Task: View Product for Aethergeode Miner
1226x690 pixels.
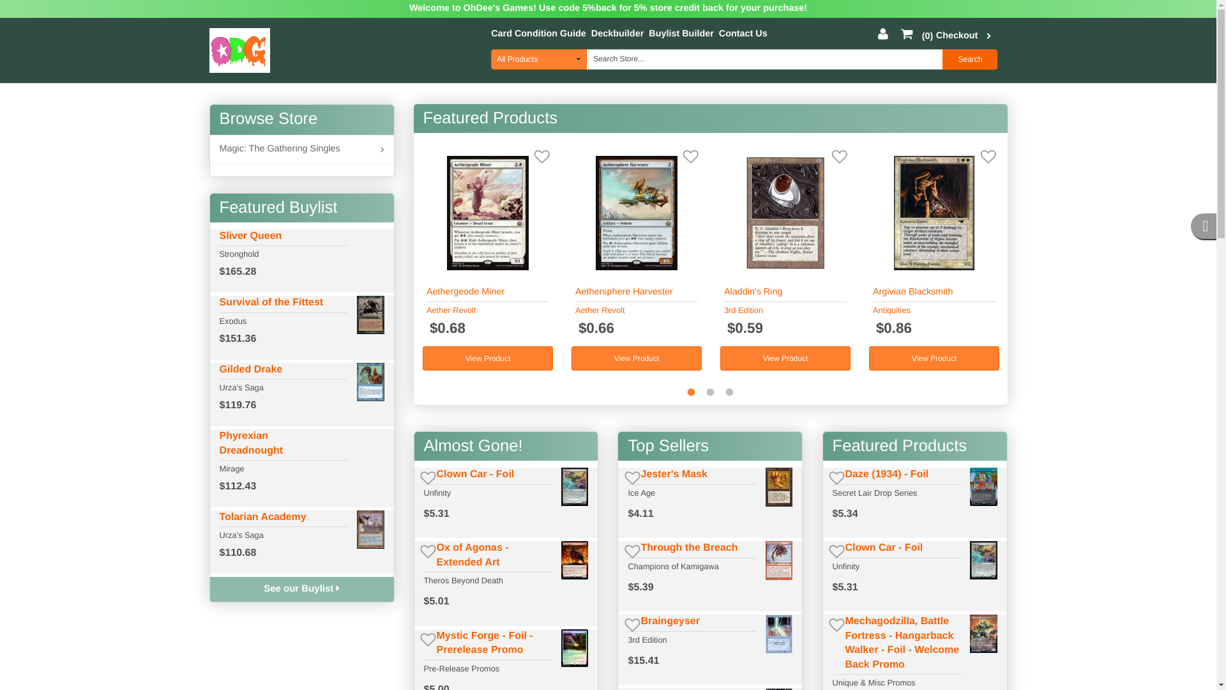Action: pyautogui.click(x=488, y=358)
